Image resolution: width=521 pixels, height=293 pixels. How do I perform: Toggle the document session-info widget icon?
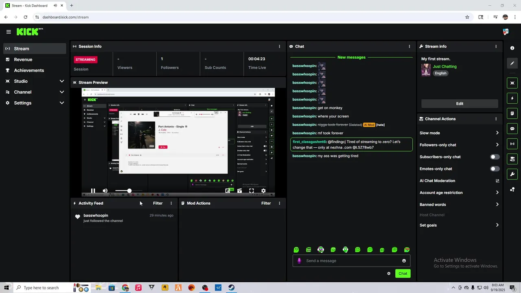click(x=512, y=114)
